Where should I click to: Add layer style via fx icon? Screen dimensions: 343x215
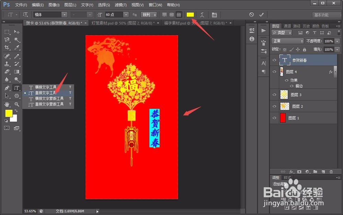click(291, 172)
